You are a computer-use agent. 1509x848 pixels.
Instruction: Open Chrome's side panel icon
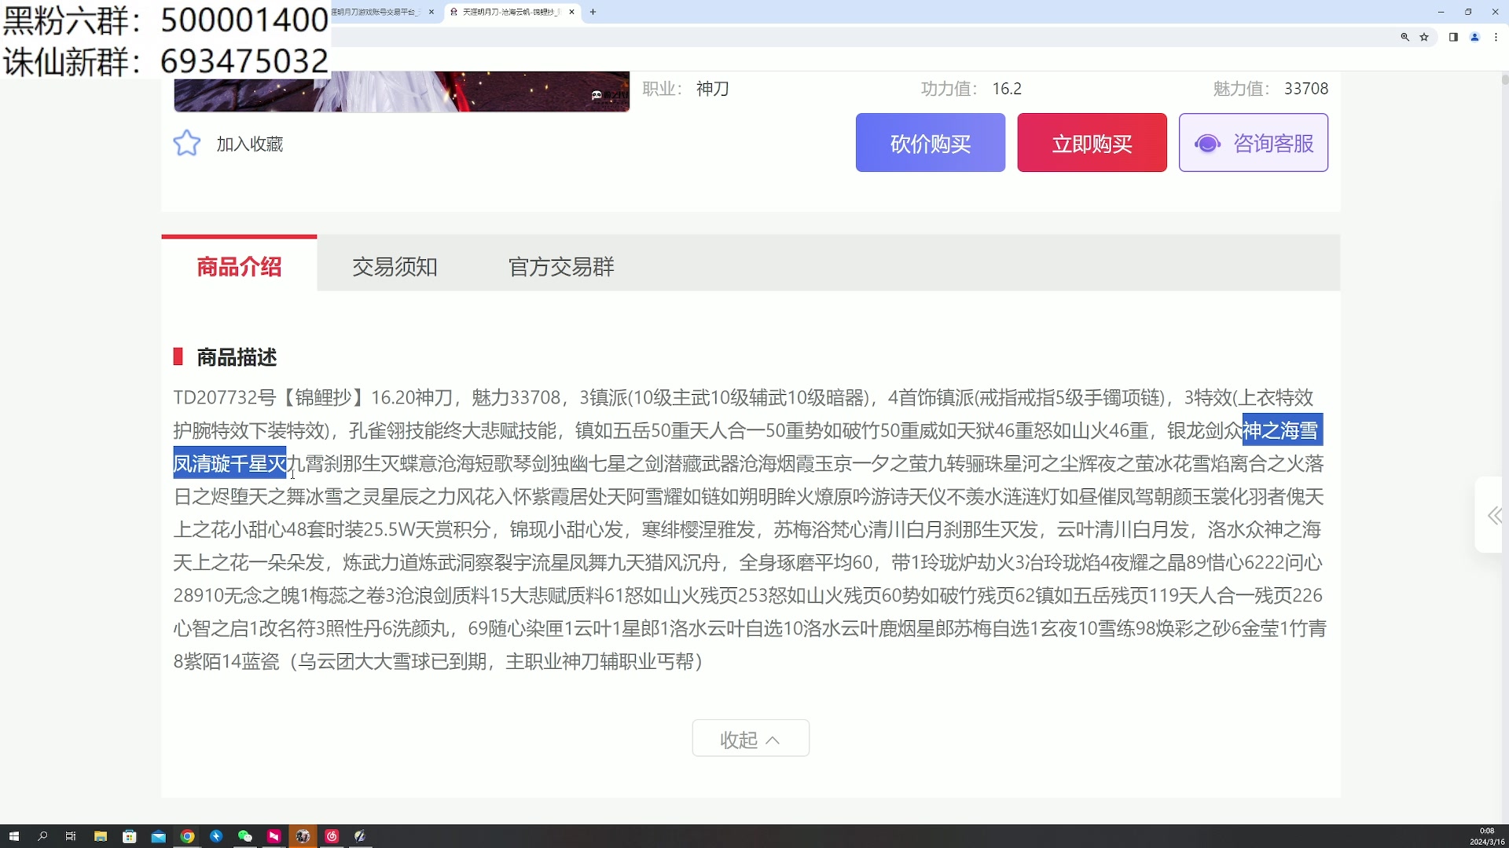click(1453, 37)
